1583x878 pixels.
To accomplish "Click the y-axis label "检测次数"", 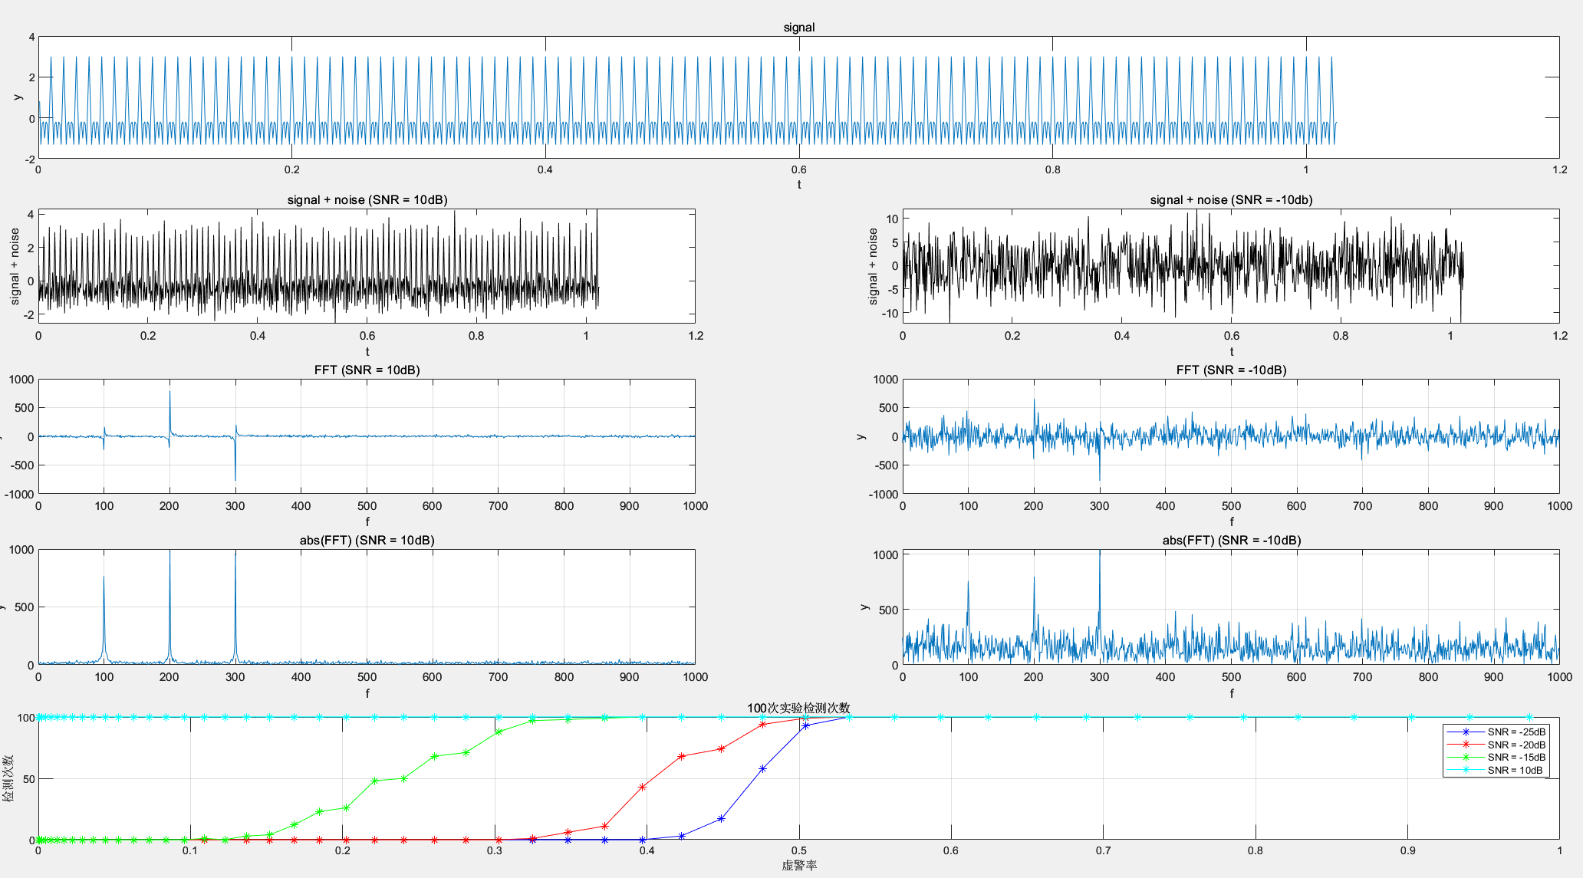I will 8,778.
